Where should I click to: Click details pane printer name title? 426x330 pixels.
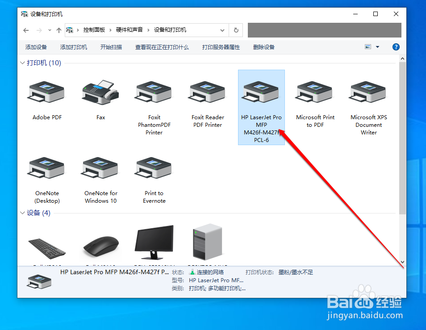114,272
